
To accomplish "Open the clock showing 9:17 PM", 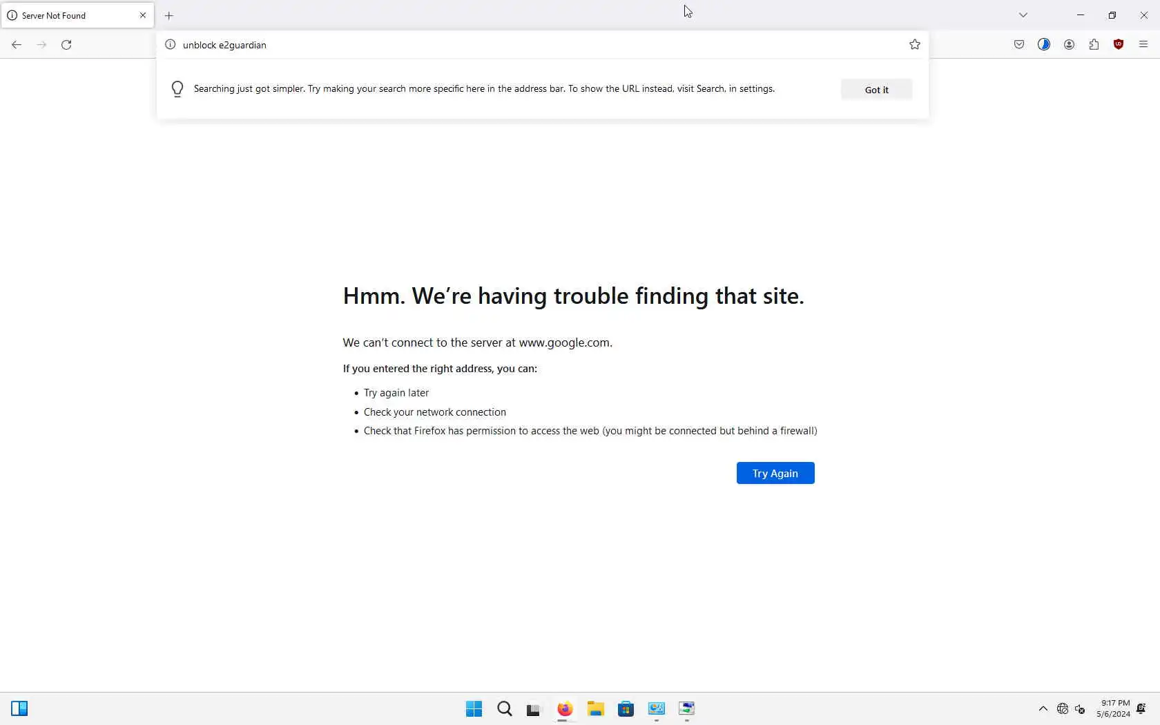I will (1113, 709).
